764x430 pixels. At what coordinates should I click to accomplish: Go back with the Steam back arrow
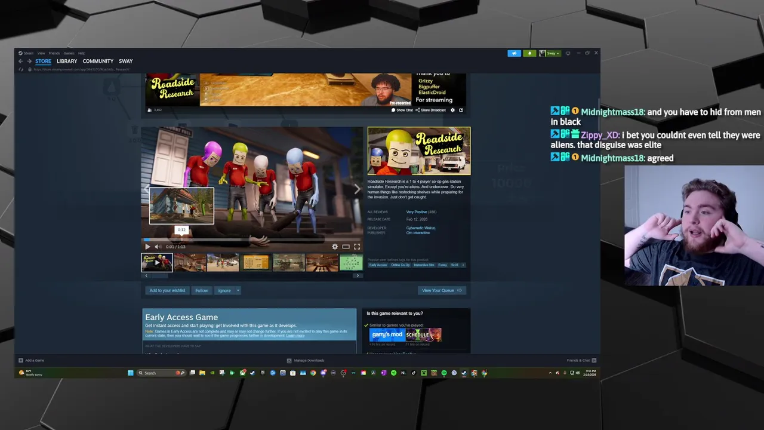pos(20,61)
